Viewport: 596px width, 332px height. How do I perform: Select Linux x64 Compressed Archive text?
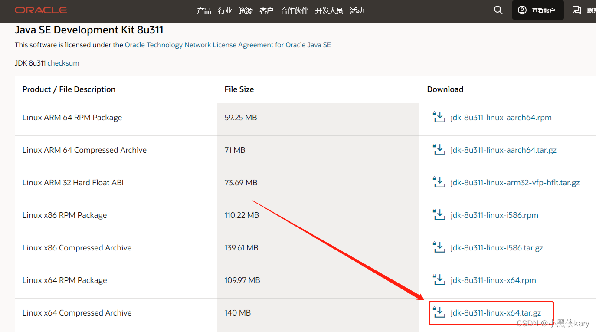point(77,313)
